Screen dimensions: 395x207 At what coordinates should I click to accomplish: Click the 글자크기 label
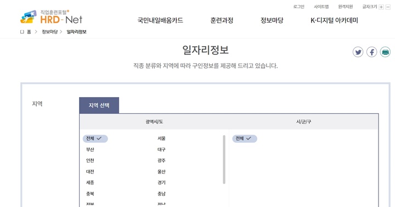click(370, 7)
